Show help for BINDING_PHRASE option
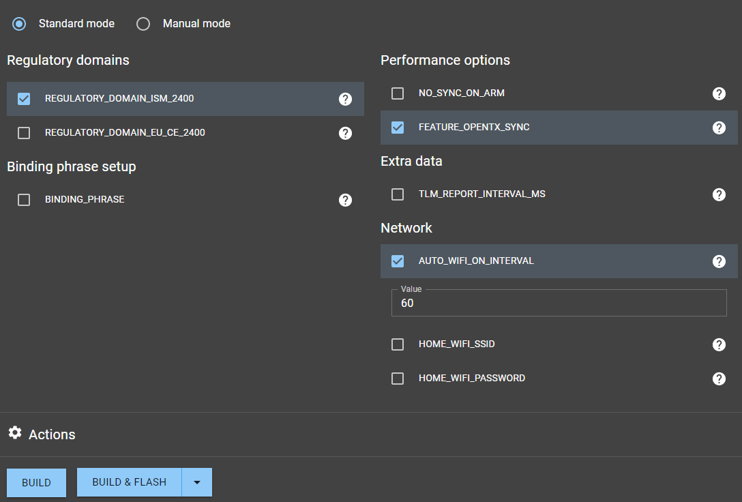 (x=346, y=200)
